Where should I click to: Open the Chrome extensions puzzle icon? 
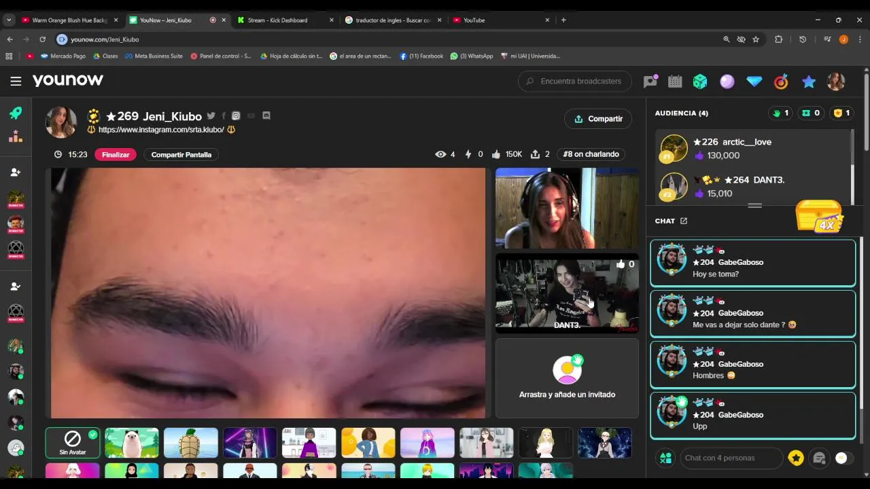[x=779, y=39]
